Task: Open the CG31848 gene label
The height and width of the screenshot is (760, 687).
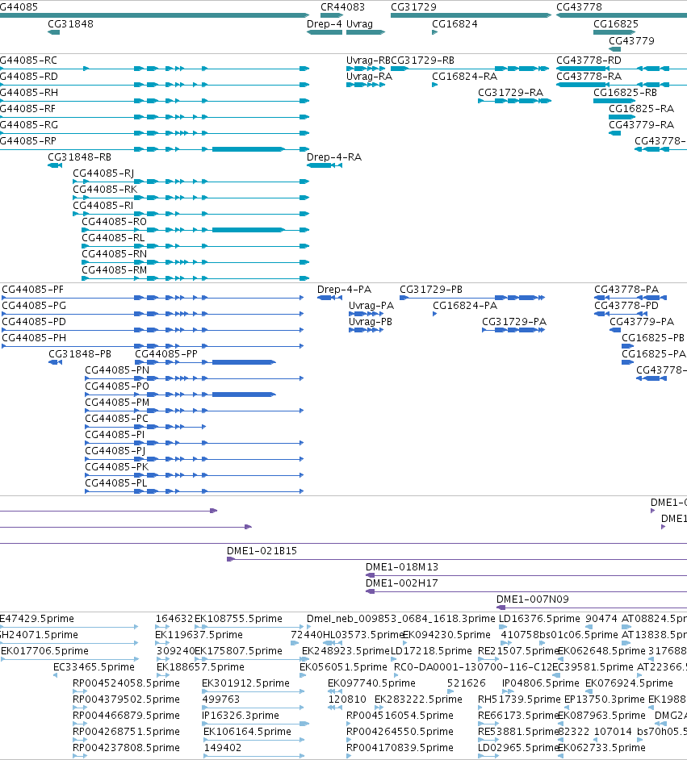Action: click(70, 23)
